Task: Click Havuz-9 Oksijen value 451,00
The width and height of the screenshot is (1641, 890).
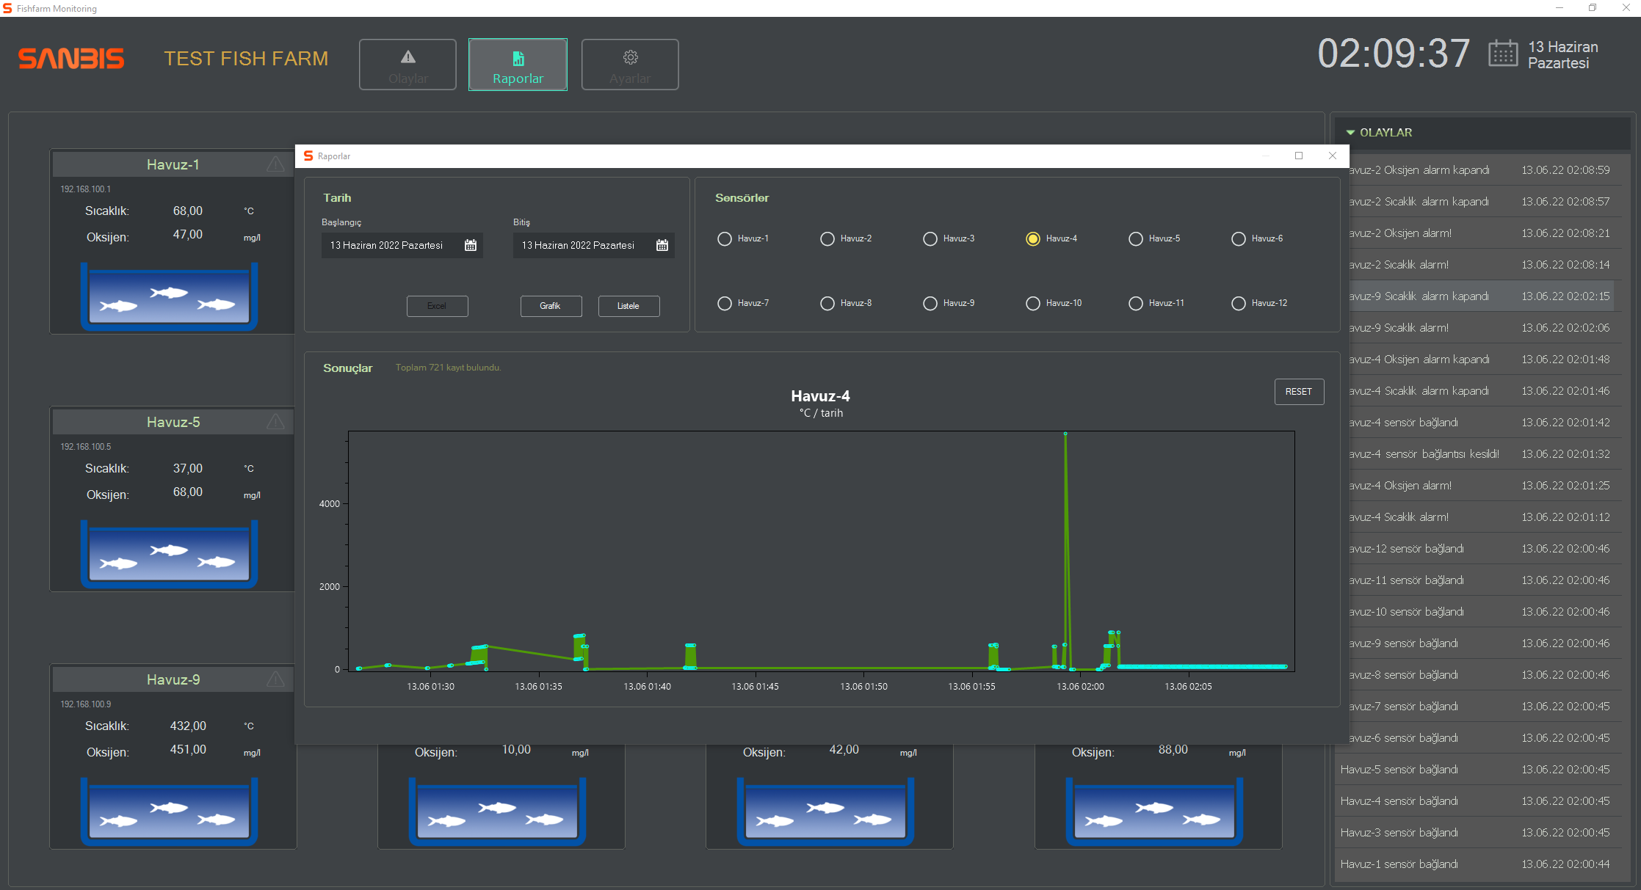Action: [x=188, y=749]
